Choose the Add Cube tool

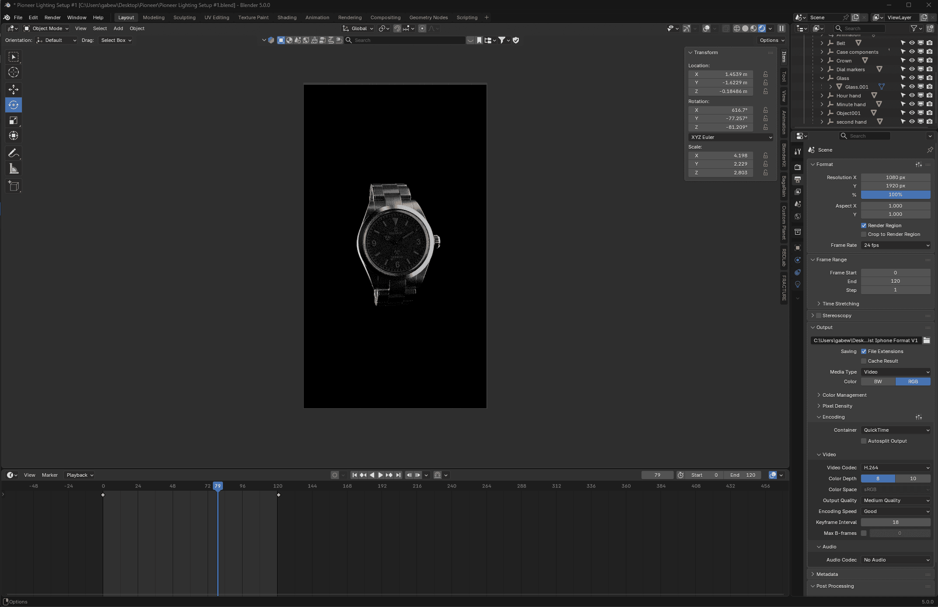pos(14,186)
